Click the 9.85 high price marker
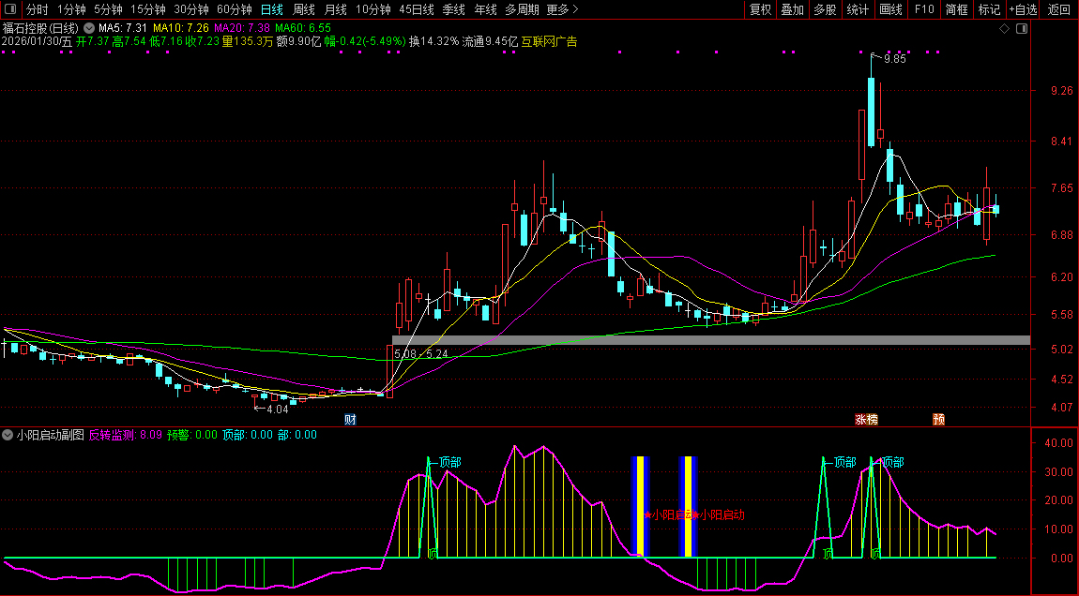Viewport: 1079px width, 596px height. 893,58
